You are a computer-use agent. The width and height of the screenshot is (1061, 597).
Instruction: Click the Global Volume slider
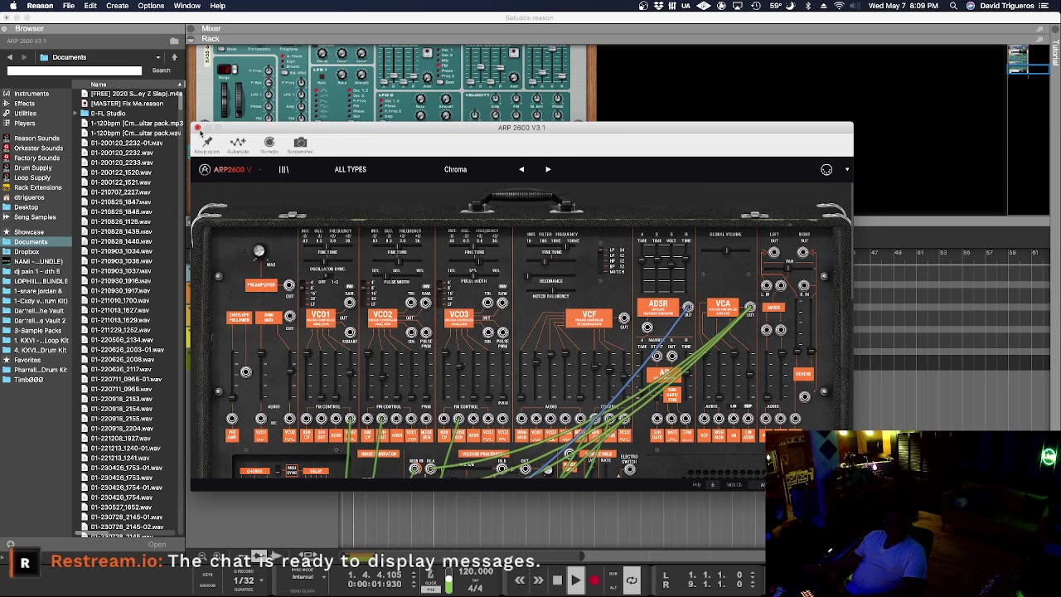[x=726, y=250]
